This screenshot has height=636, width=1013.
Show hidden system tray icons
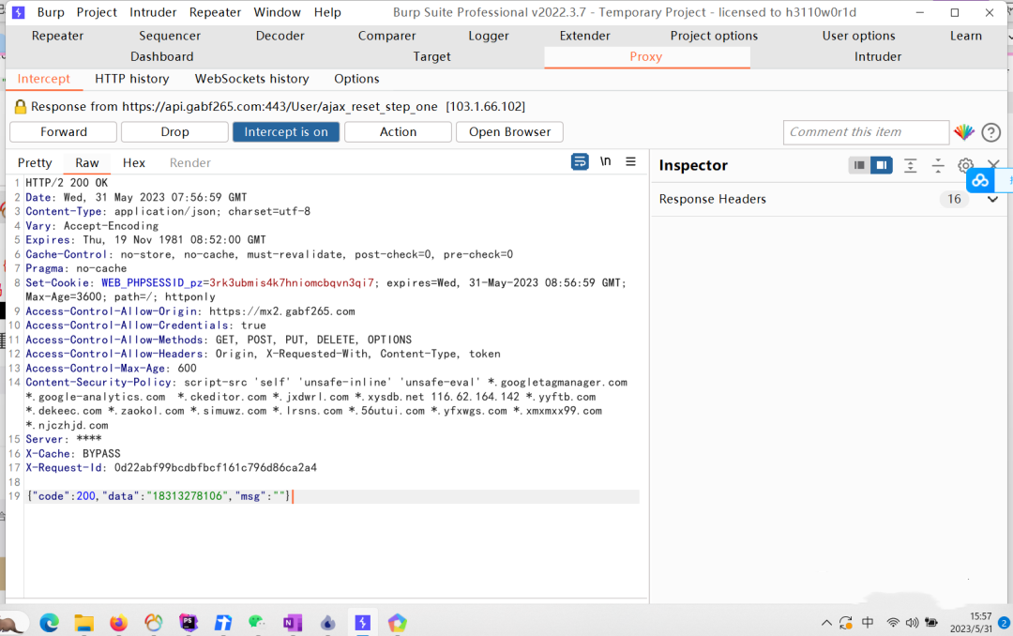pyautogui.click(x=826, y=623)
